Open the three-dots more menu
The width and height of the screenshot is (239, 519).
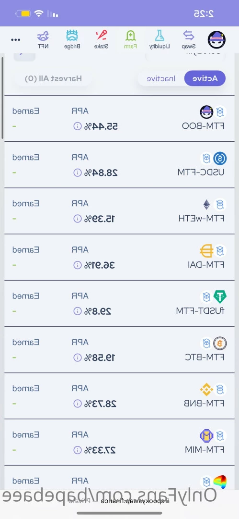[x=15, y=40]
